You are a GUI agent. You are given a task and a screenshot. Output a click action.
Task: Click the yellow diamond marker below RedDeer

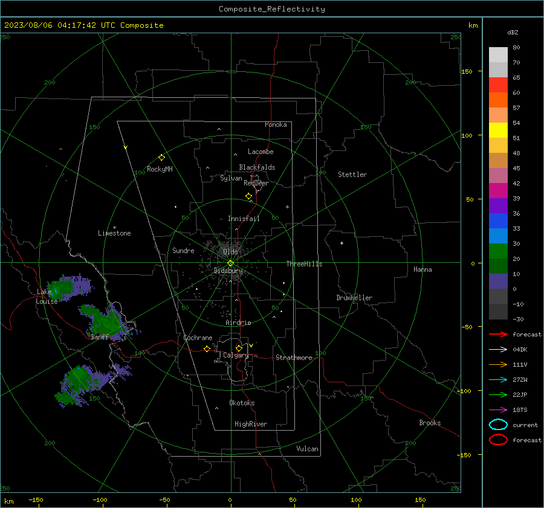tap(248, 196)
